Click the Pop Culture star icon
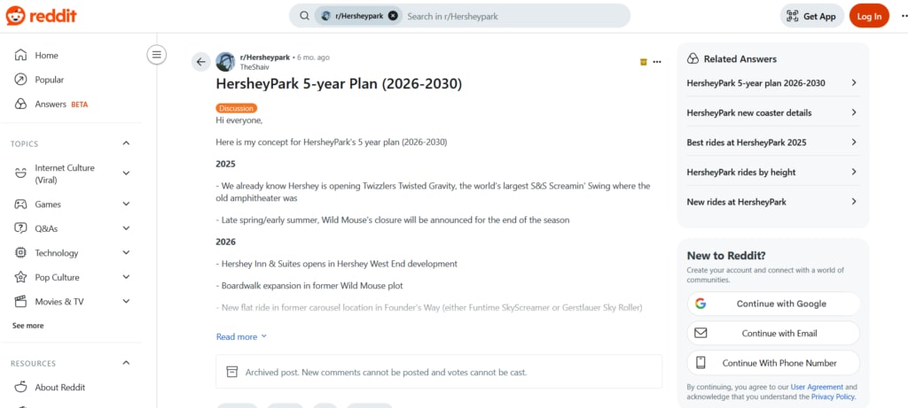 20,277
